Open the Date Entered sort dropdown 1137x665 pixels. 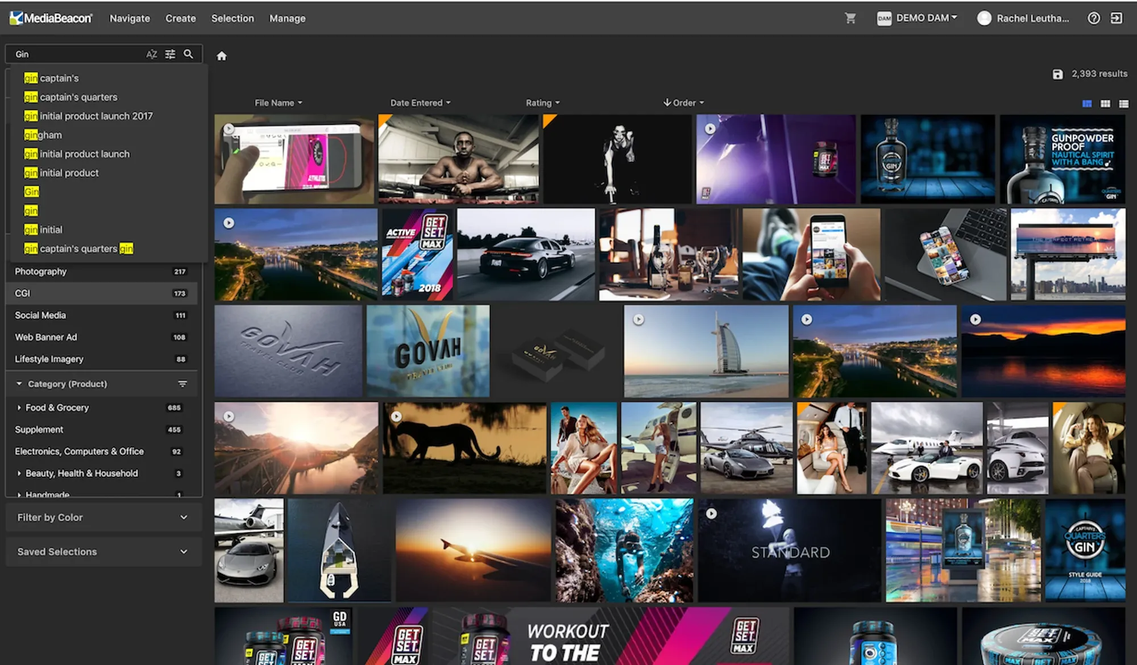pyautogui.click(x=420, y=103)
